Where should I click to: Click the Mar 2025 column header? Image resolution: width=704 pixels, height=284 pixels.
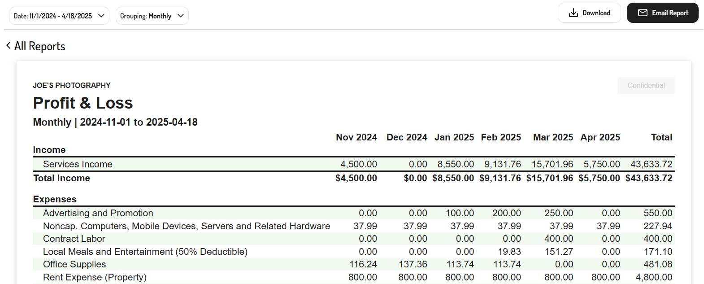tap(553, 137)
